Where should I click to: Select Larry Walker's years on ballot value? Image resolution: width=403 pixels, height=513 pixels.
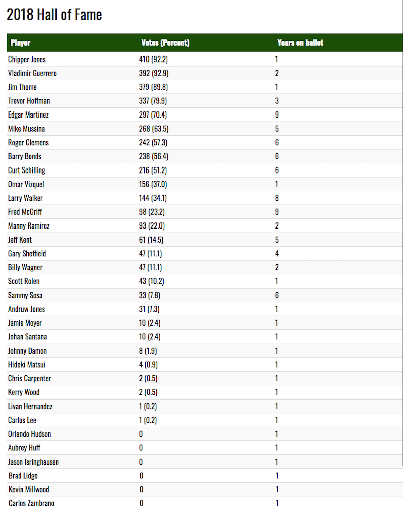[277, 198]
